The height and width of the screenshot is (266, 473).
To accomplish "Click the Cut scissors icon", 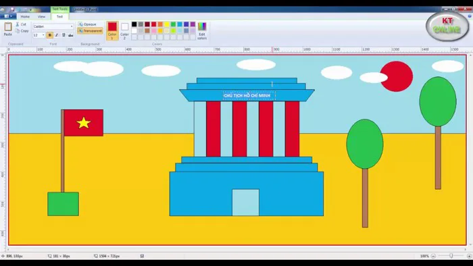I will (18, 24).
